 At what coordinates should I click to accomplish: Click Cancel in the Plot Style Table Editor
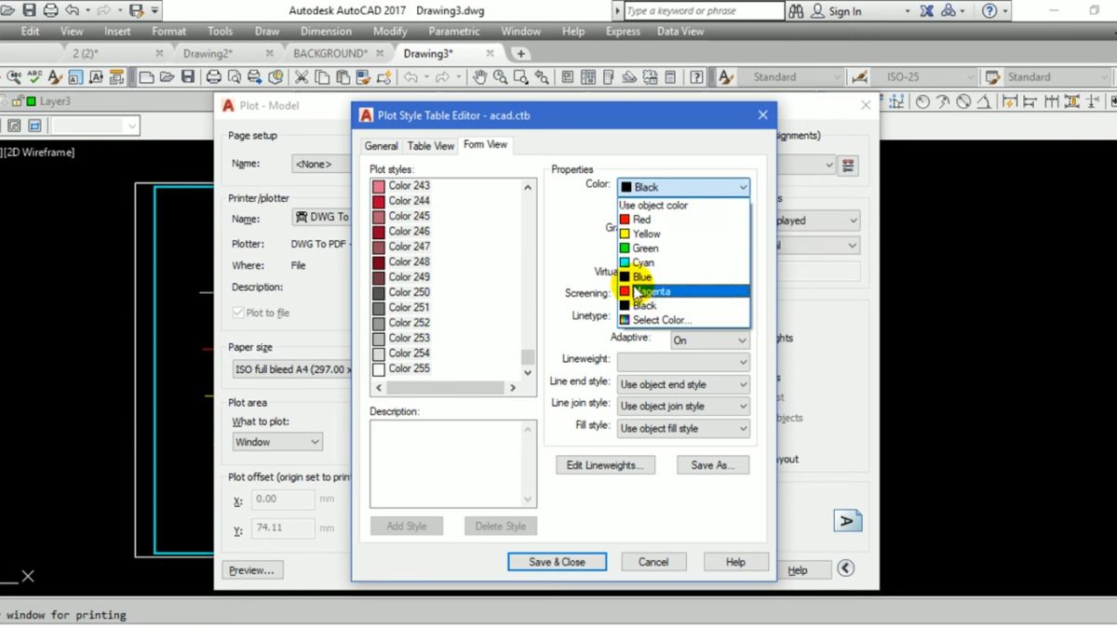coord(653,562)
